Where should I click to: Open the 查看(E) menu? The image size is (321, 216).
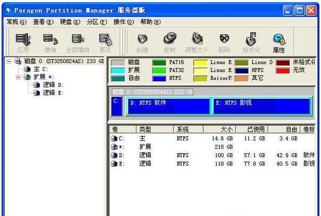[43, 22]
